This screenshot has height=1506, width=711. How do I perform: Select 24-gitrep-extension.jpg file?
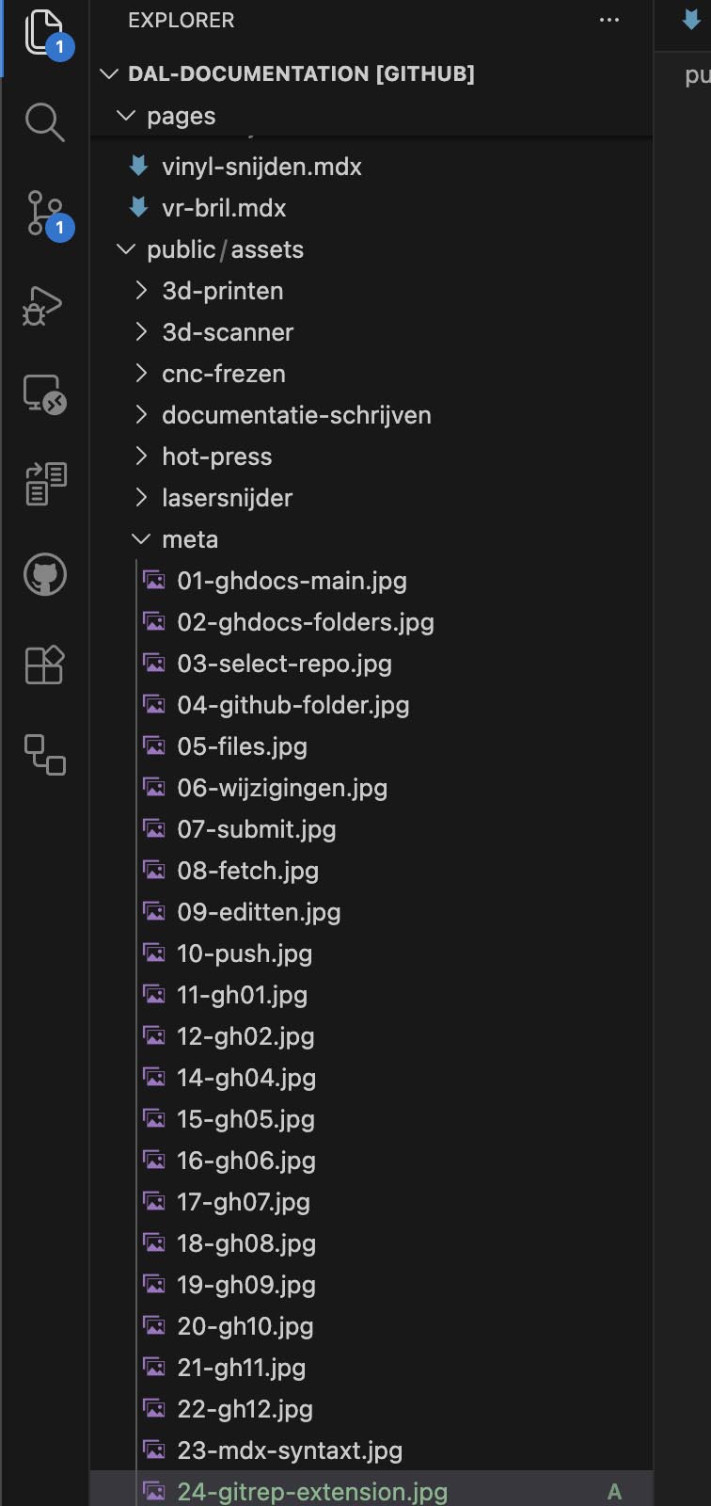pos(311,1492)
